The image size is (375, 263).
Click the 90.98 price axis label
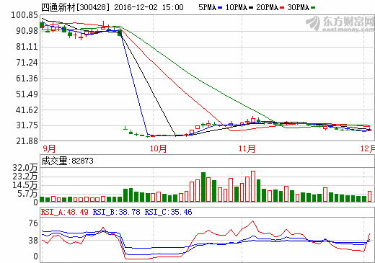coord(27,31)
